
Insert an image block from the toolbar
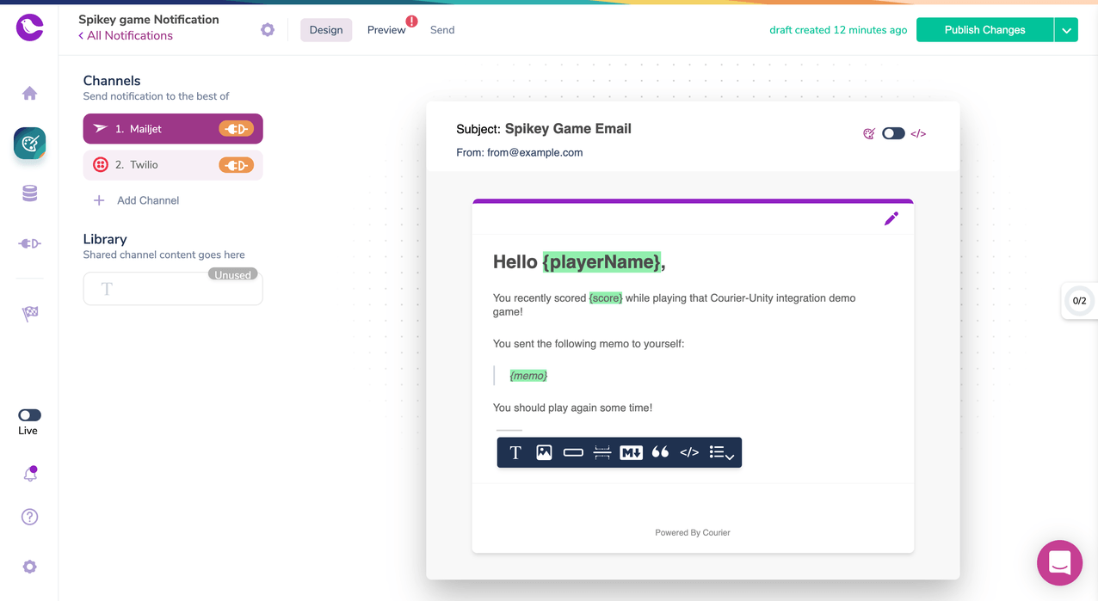pyautogui.click(x=544, y=452)
